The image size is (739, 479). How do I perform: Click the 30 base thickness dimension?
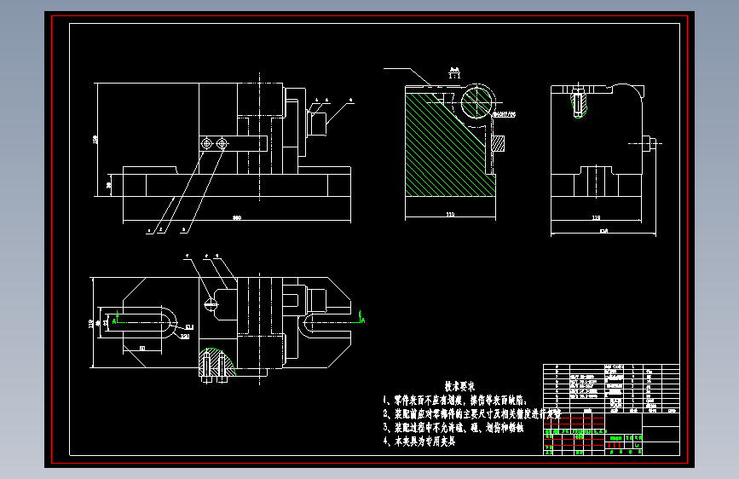coord(109,185)
